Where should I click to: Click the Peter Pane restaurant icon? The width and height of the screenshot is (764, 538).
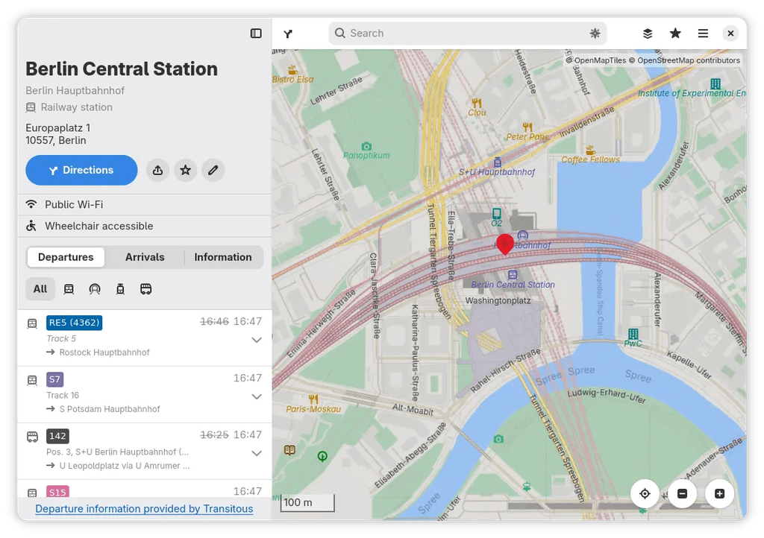(527, 127)
